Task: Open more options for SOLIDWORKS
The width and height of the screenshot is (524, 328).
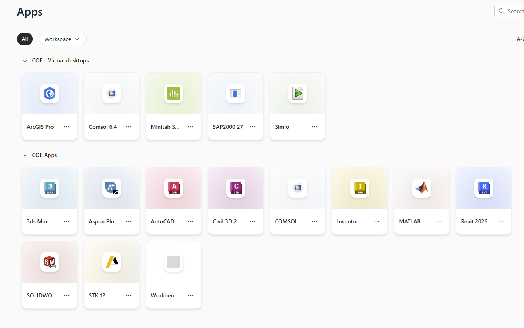Action: point(67,295)
